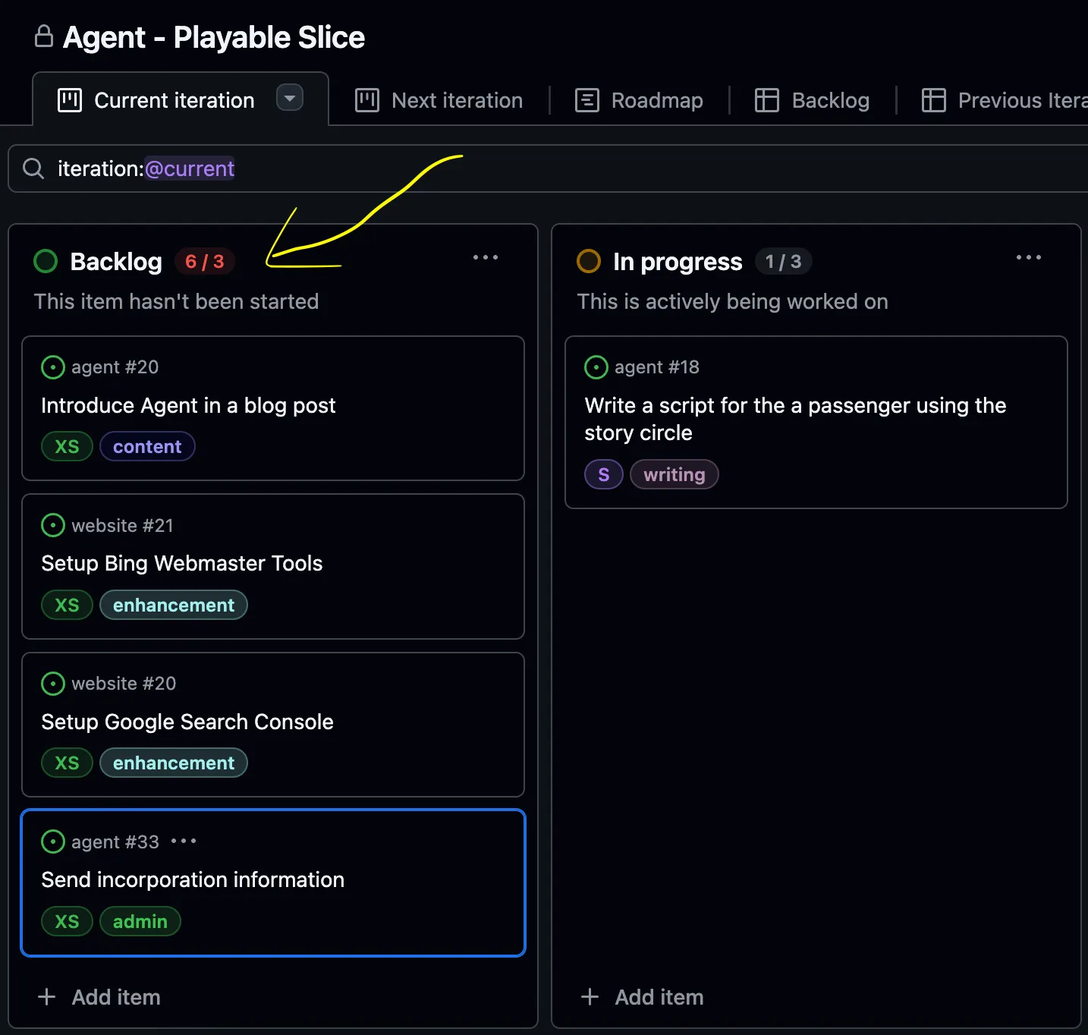Click the green circle next to Backlog column title

coord(45,261)
